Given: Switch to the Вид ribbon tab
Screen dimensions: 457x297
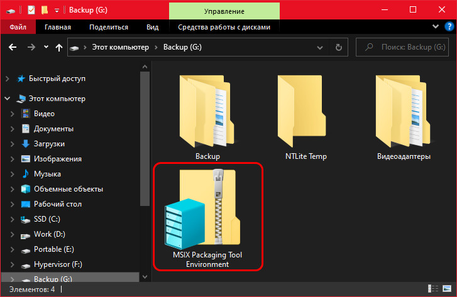Looking at the screenshot, I should tap(152, 27).
